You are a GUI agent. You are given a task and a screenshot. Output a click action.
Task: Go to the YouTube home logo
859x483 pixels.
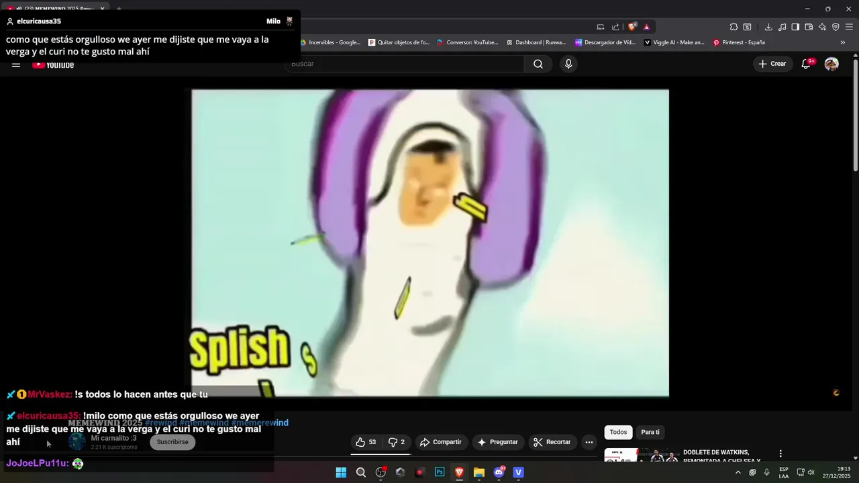coord(53,64)
